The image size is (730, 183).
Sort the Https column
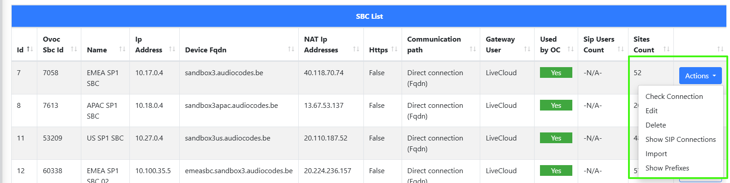pyautogui.click(x=394, y=49)
